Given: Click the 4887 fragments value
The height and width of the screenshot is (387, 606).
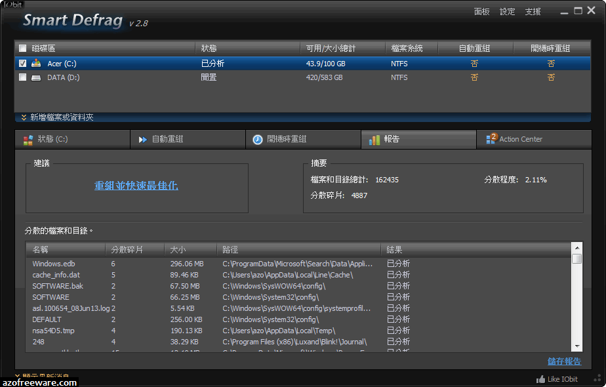Looking at the screenshot, I should pyautogui.click(x=359, y=195).
